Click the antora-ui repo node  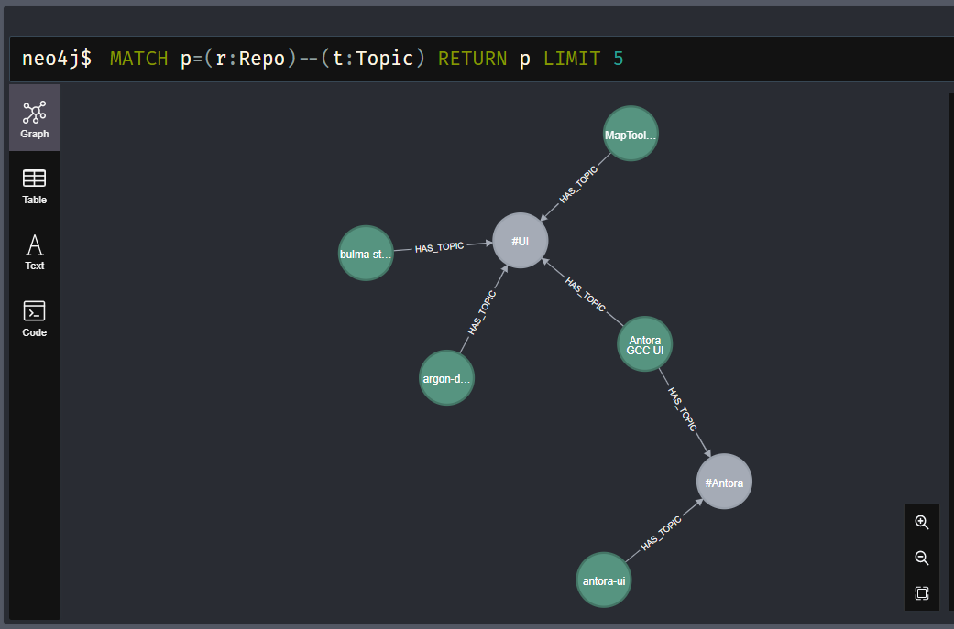point(604,580)
